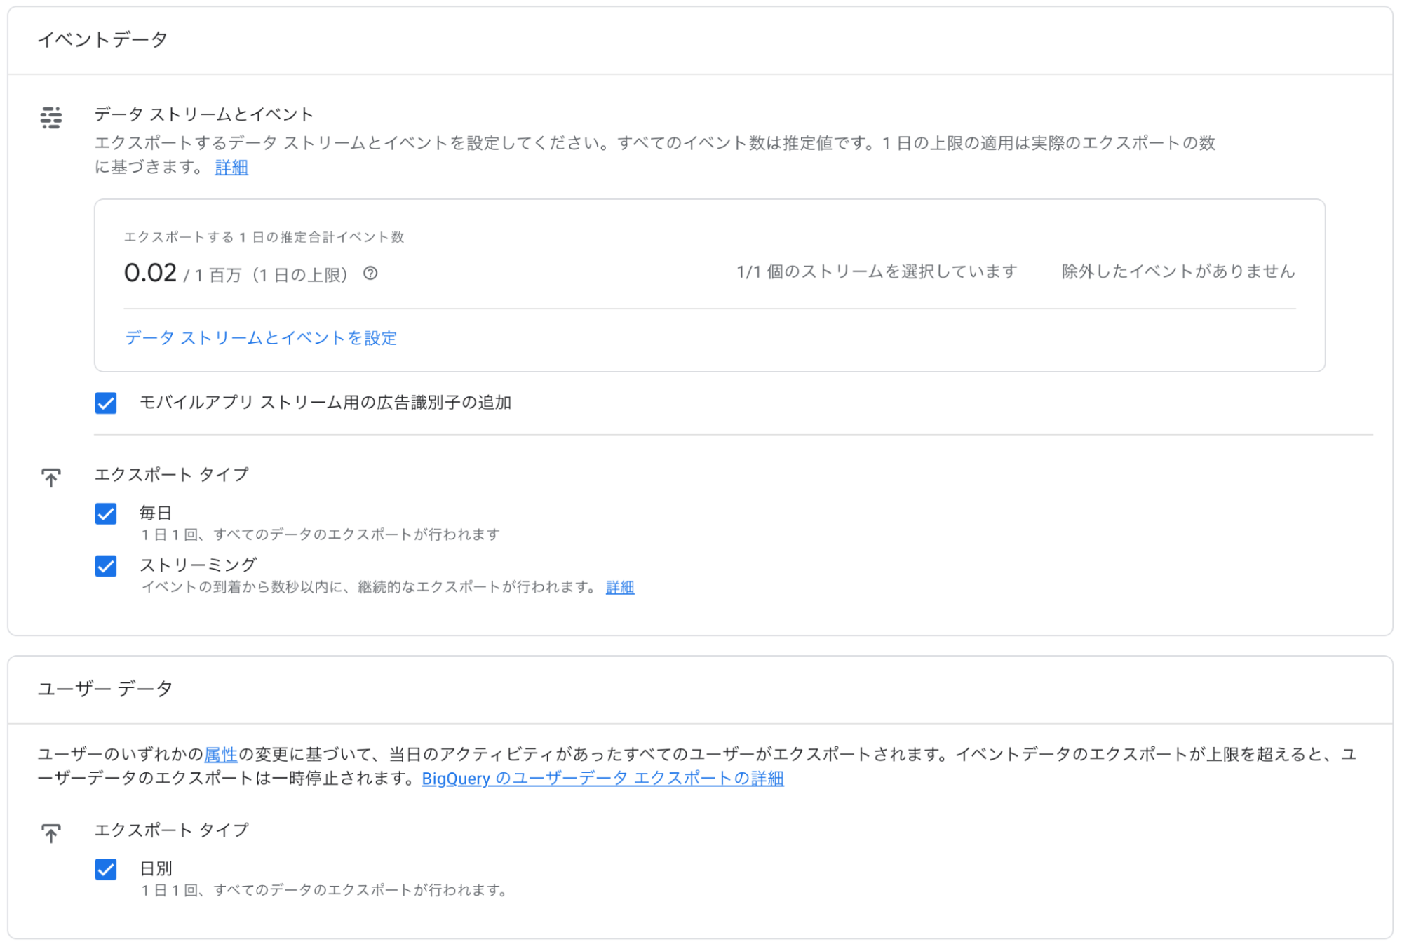Click the help icon beside the daily limit
This screenshot has height=949, width=1402.
[x=370, y=274]
